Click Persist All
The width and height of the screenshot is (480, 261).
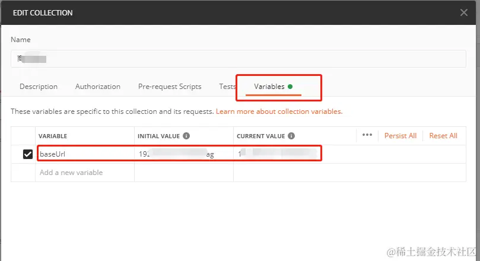click(400, 136)
